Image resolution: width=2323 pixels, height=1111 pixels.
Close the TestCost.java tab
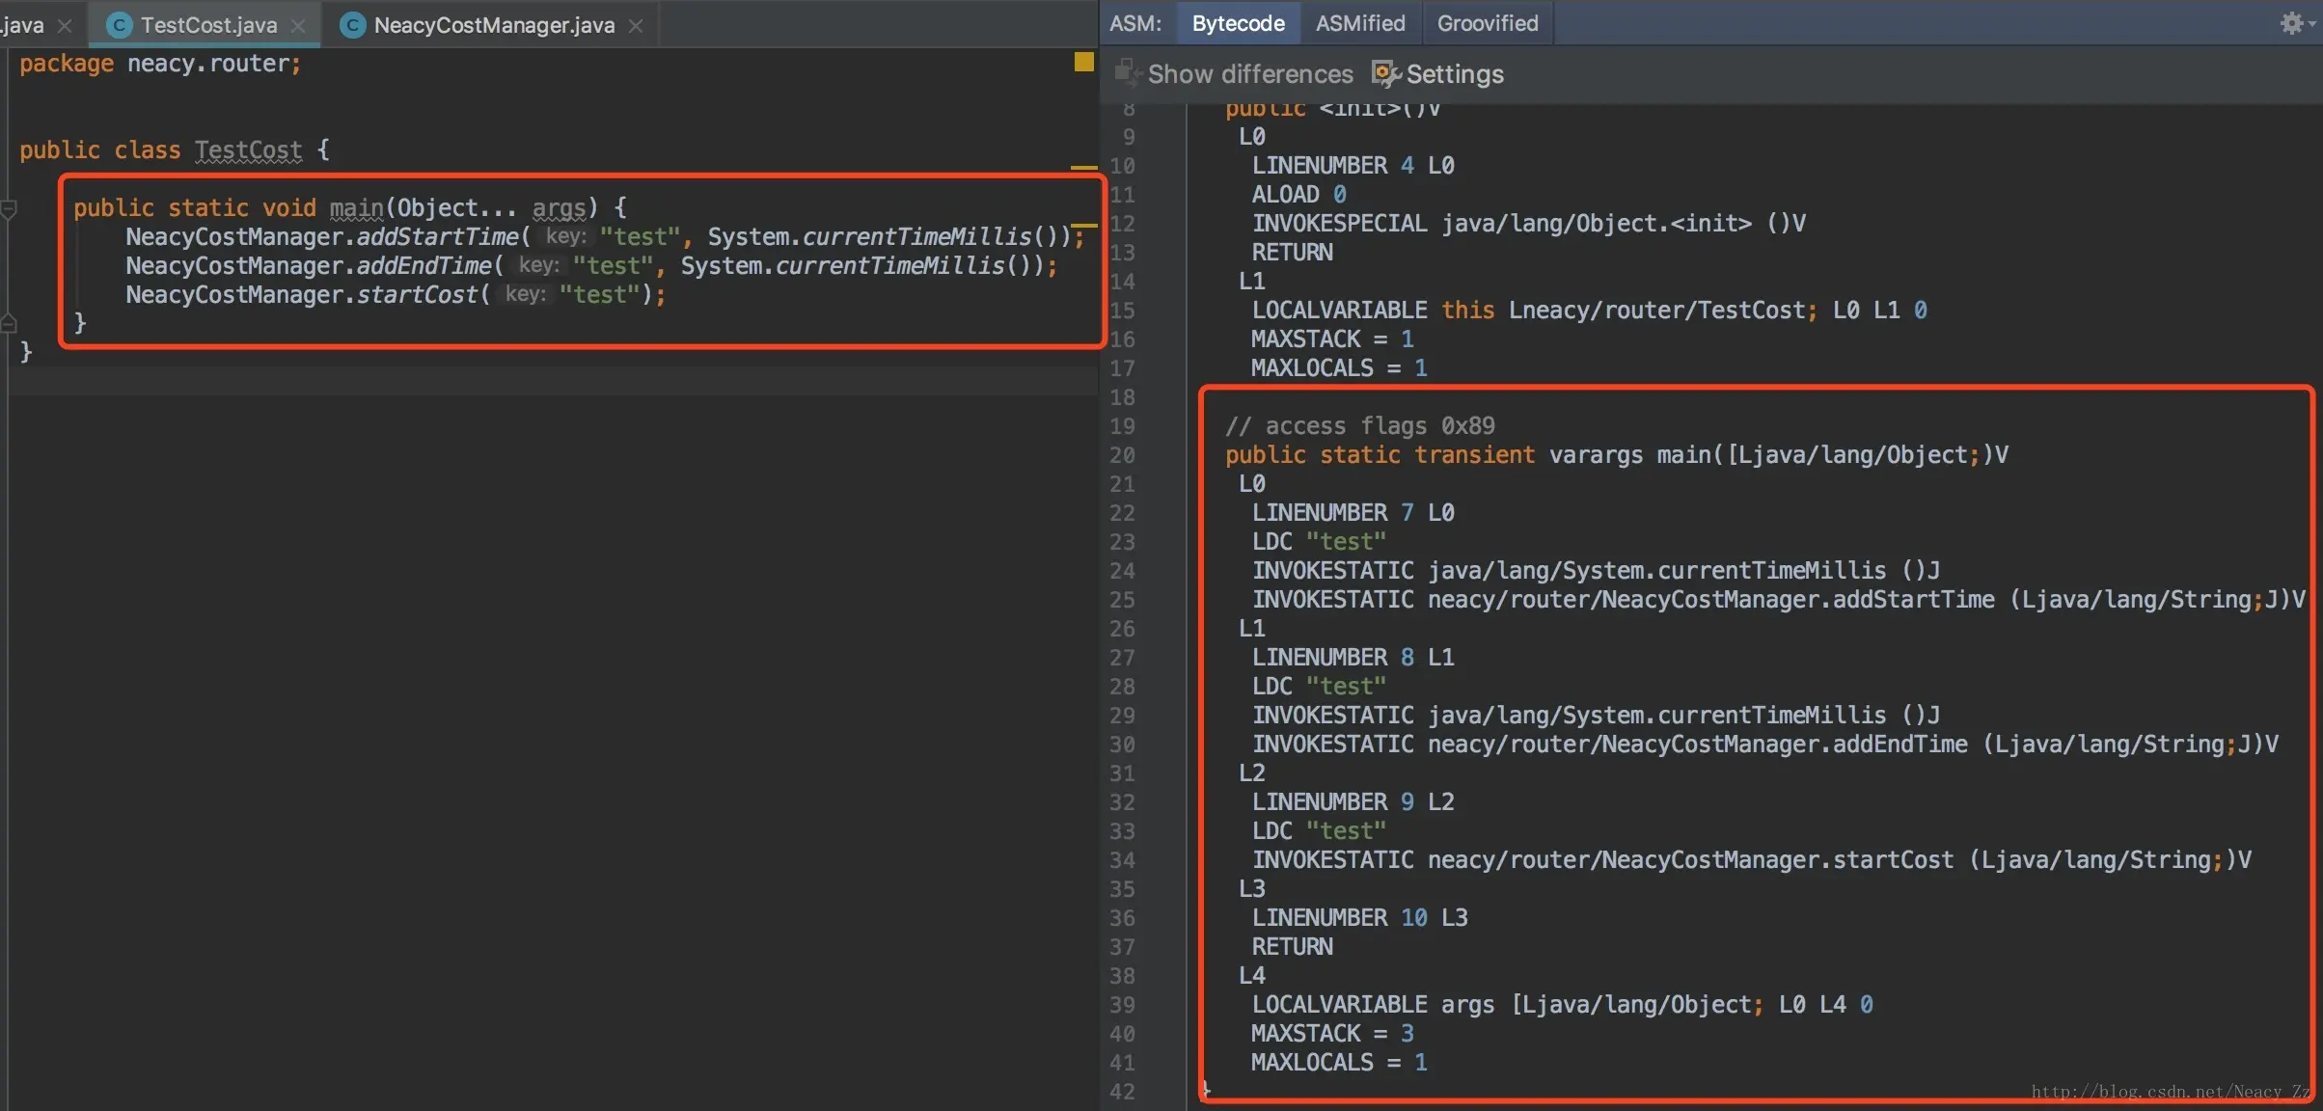pos(298,26)
